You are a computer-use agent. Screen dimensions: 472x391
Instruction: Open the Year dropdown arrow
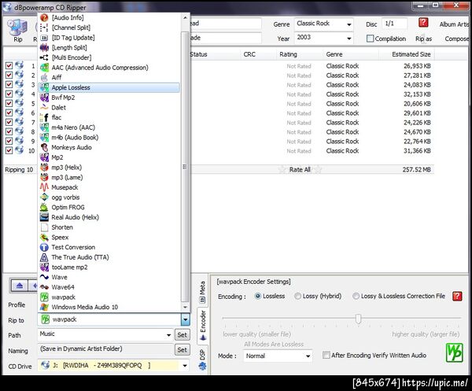[348, 39]
